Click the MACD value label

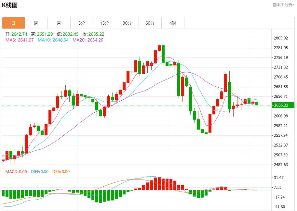coord(16,172)
